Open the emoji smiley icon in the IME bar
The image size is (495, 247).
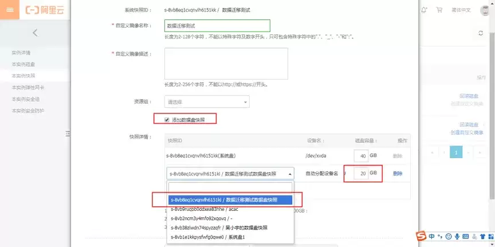[448, 236]
